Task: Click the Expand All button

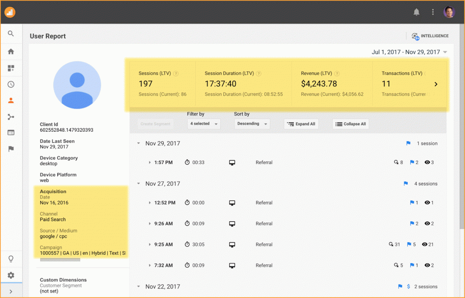Action: tap(301, 124)
